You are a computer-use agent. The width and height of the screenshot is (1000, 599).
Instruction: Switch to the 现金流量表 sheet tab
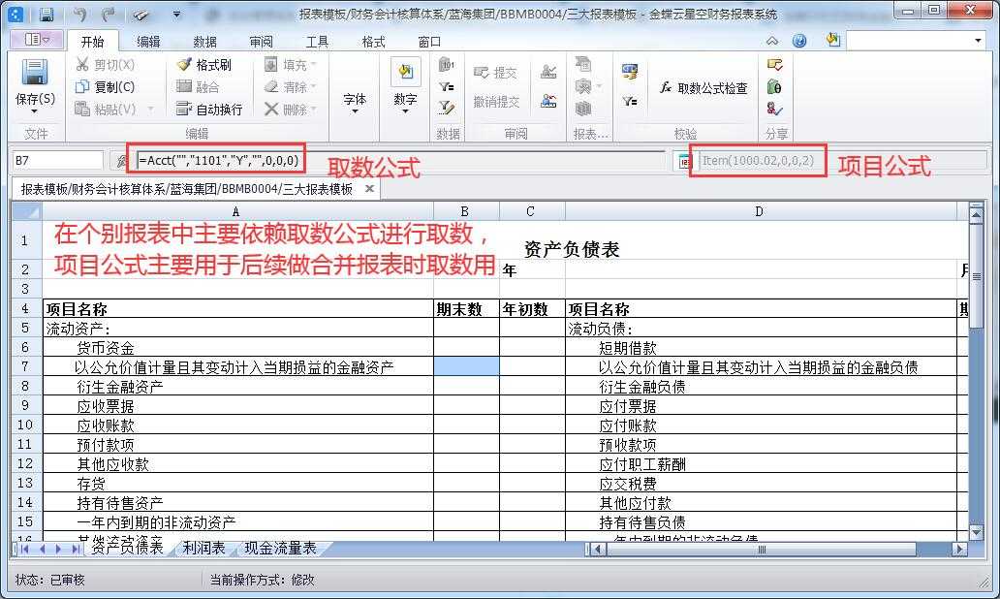(279, 549)
